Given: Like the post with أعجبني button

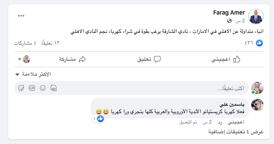Looking at the screenshot, I should 226,59.
